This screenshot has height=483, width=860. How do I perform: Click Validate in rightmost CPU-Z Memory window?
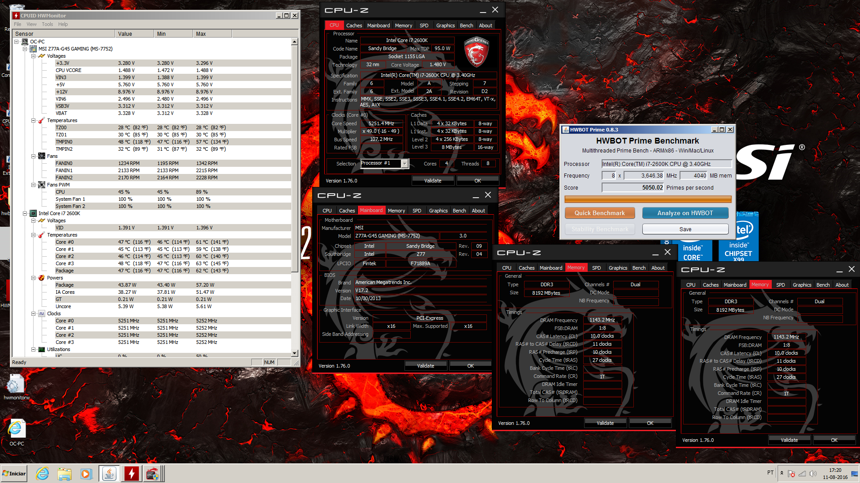click(789, 440)
